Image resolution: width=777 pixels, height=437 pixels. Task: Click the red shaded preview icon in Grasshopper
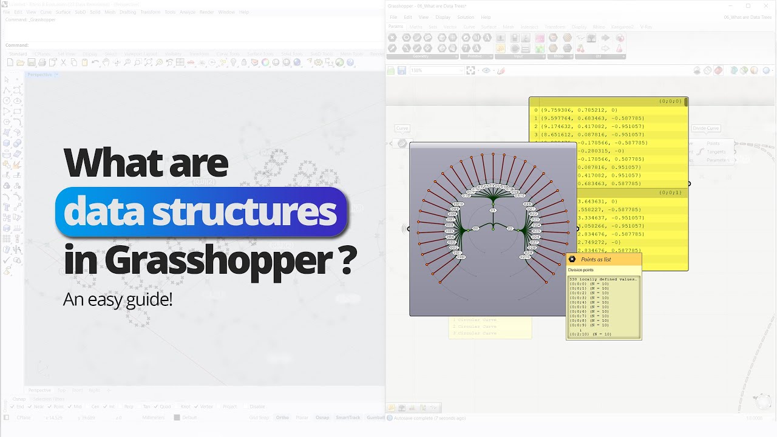[718, 70]
